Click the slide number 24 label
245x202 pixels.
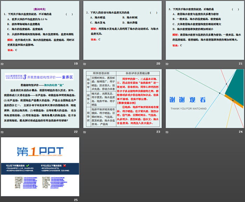tap(240, 132)
